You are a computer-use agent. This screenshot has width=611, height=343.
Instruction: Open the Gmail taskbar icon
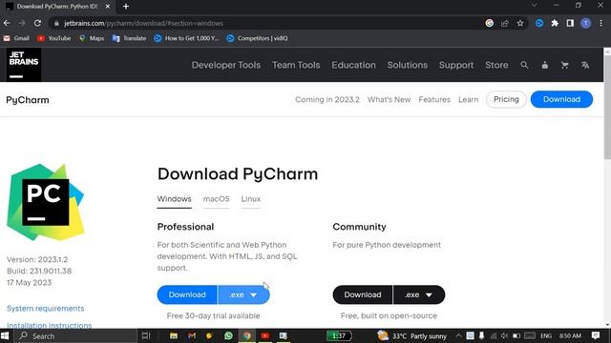pos(192,335)
